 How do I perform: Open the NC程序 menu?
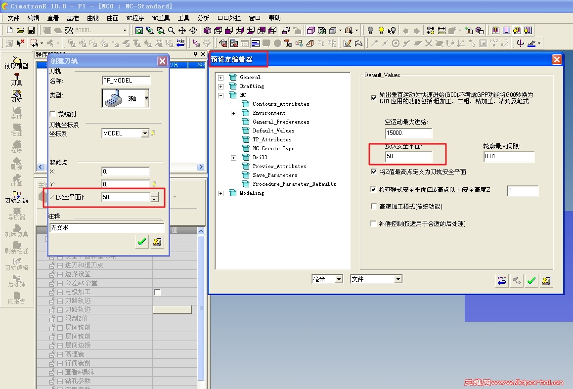[135, 18]
